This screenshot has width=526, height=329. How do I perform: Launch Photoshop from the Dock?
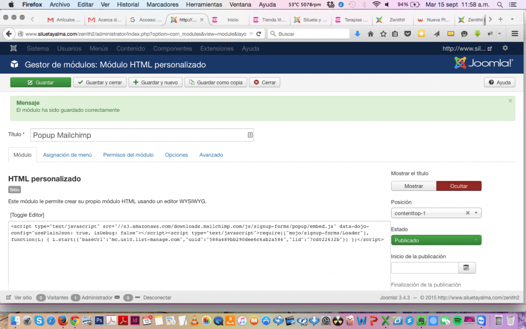[99, 320]
